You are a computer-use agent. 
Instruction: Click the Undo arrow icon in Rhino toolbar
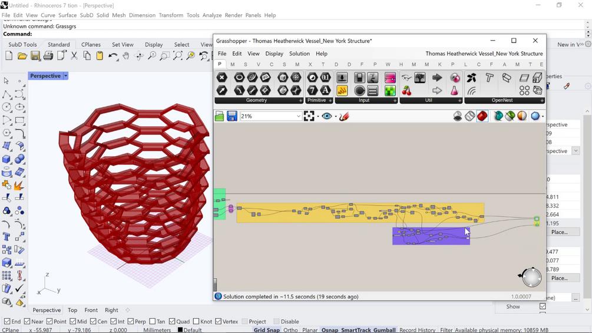click(x=113, y=56)
